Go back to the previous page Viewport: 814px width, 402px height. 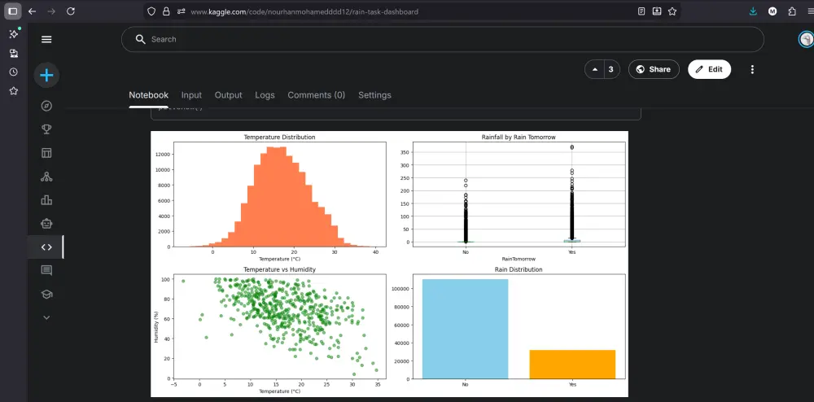(x=33, y=11)
